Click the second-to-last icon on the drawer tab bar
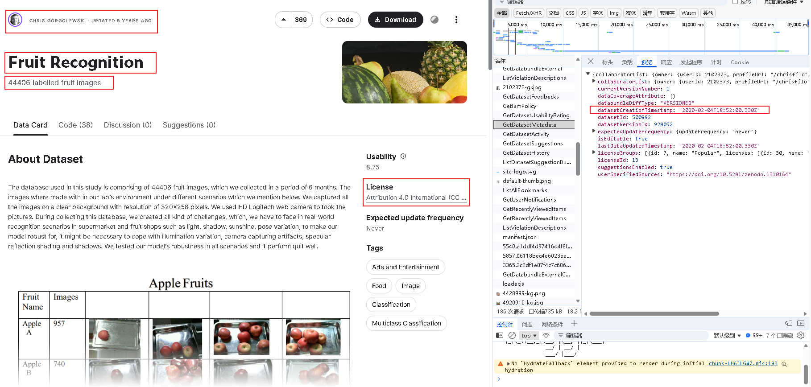The height and width of the screenshot is (387, 811). pos(789,324)
